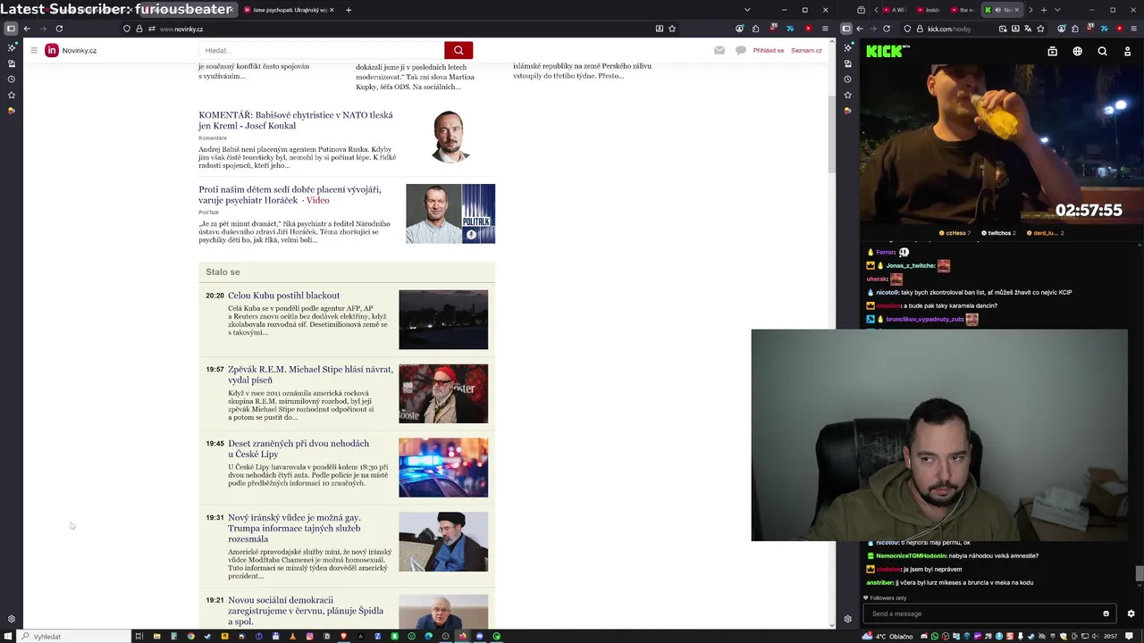
Task: Bookmark the Kick page with the star
Action: (1040, 29)
